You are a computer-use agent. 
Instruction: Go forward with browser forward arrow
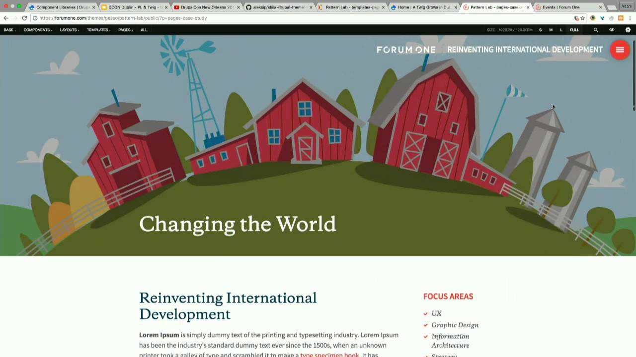(x=15, y=18)
